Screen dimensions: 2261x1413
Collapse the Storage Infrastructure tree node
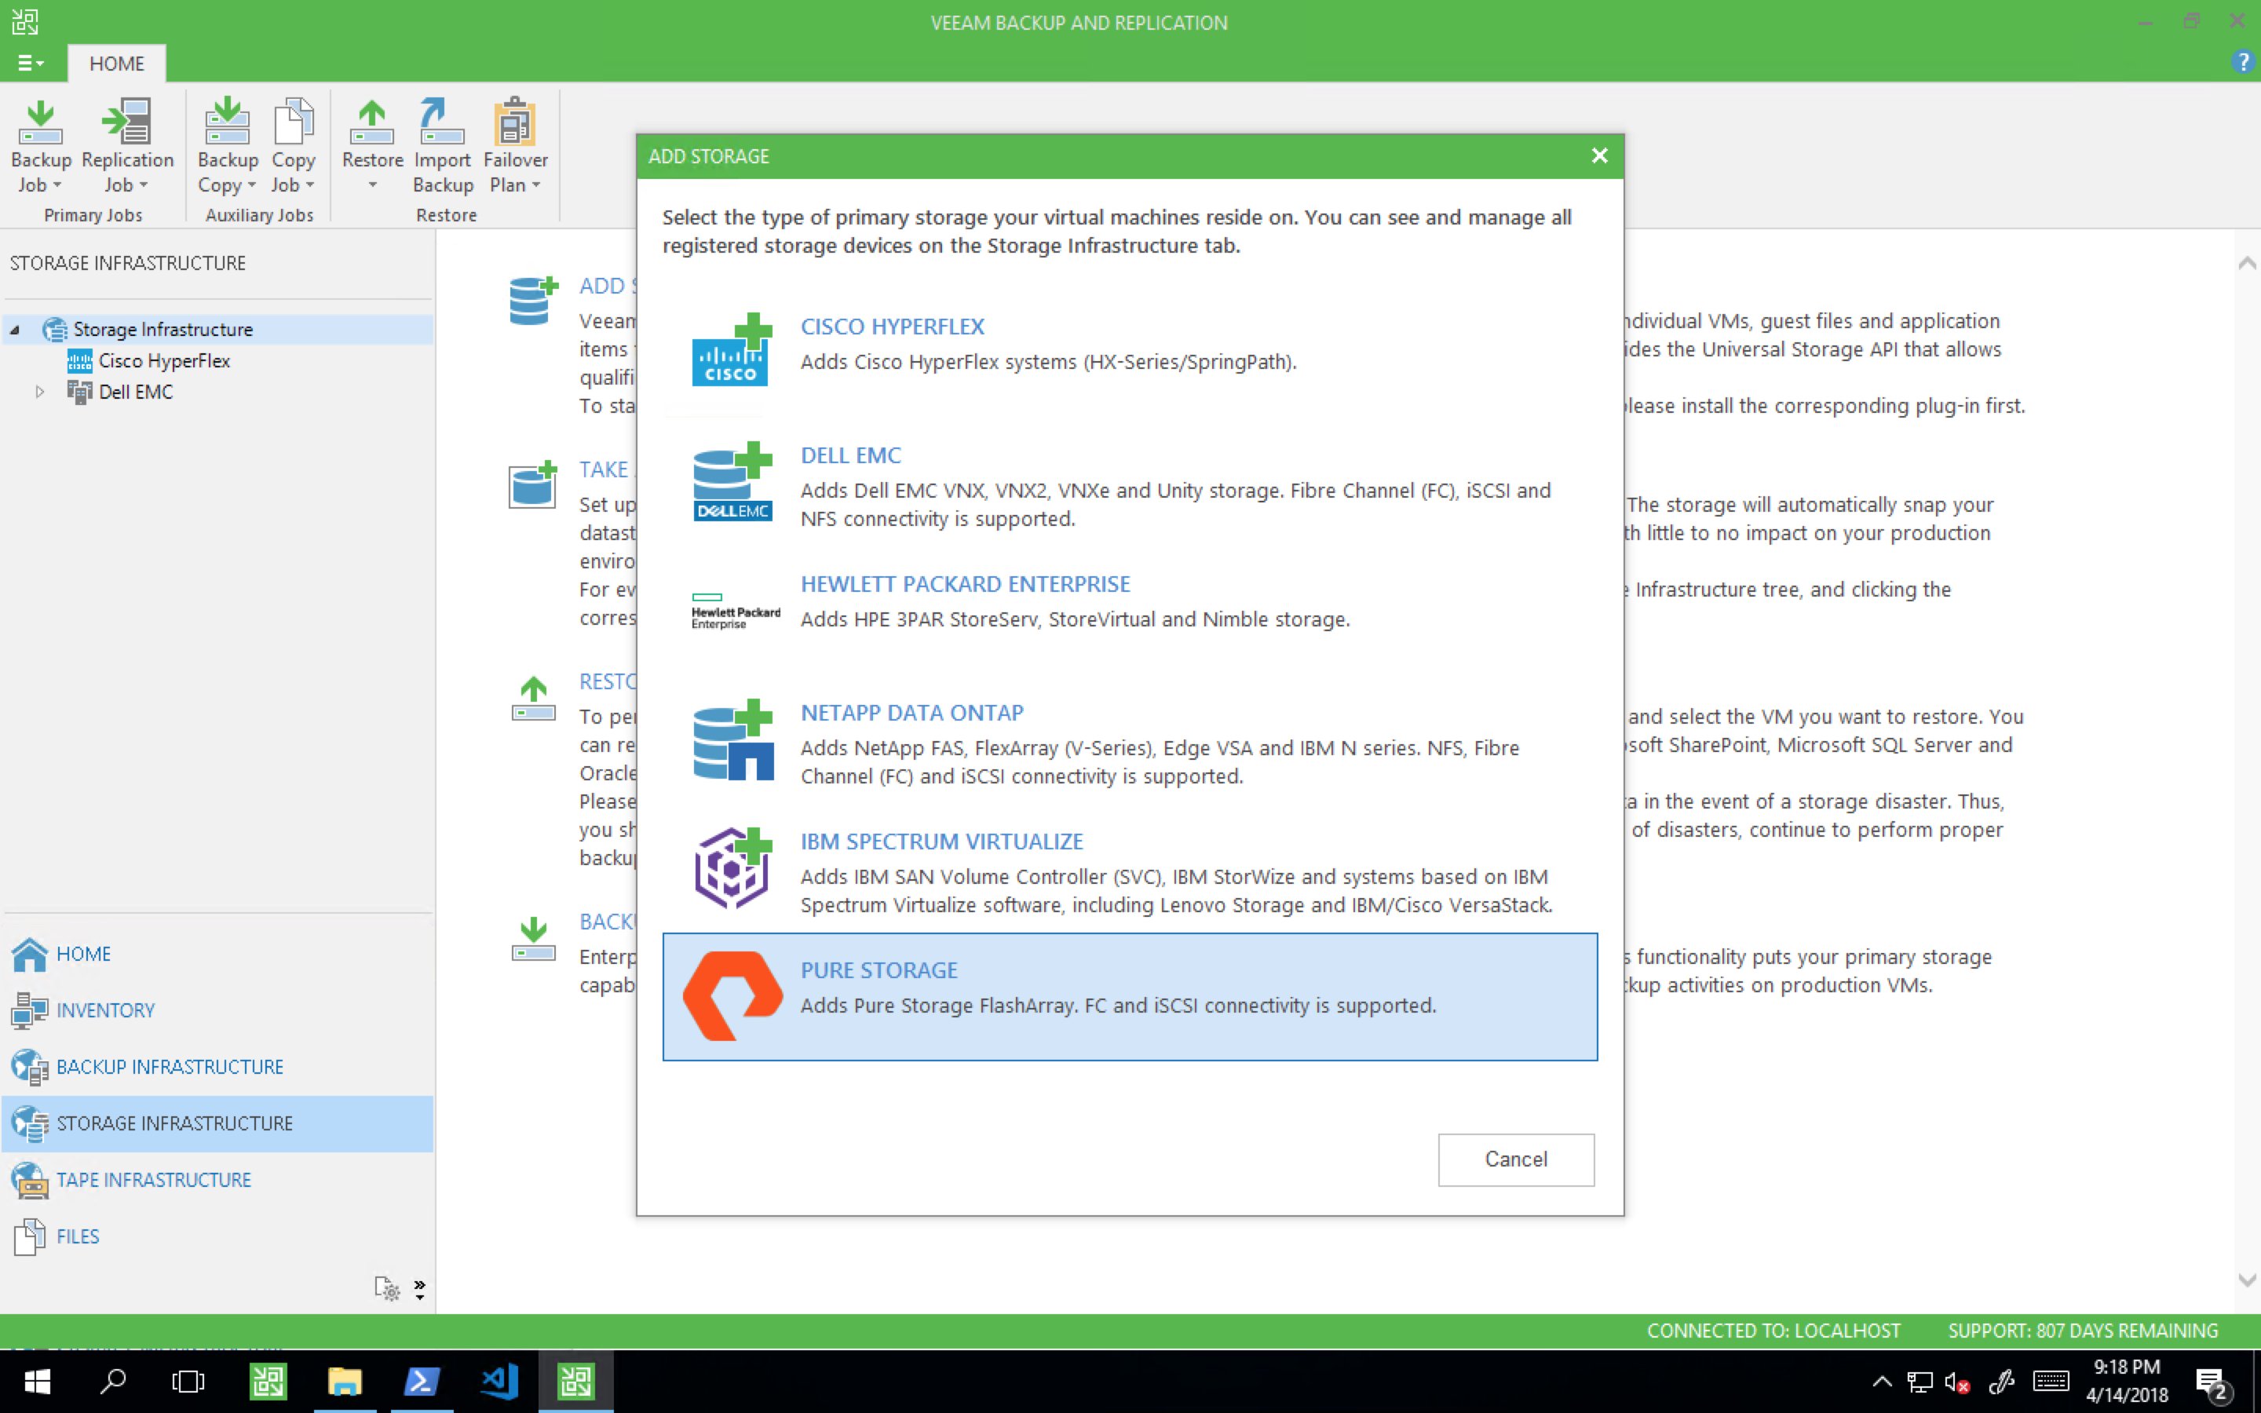pos(15,329)
